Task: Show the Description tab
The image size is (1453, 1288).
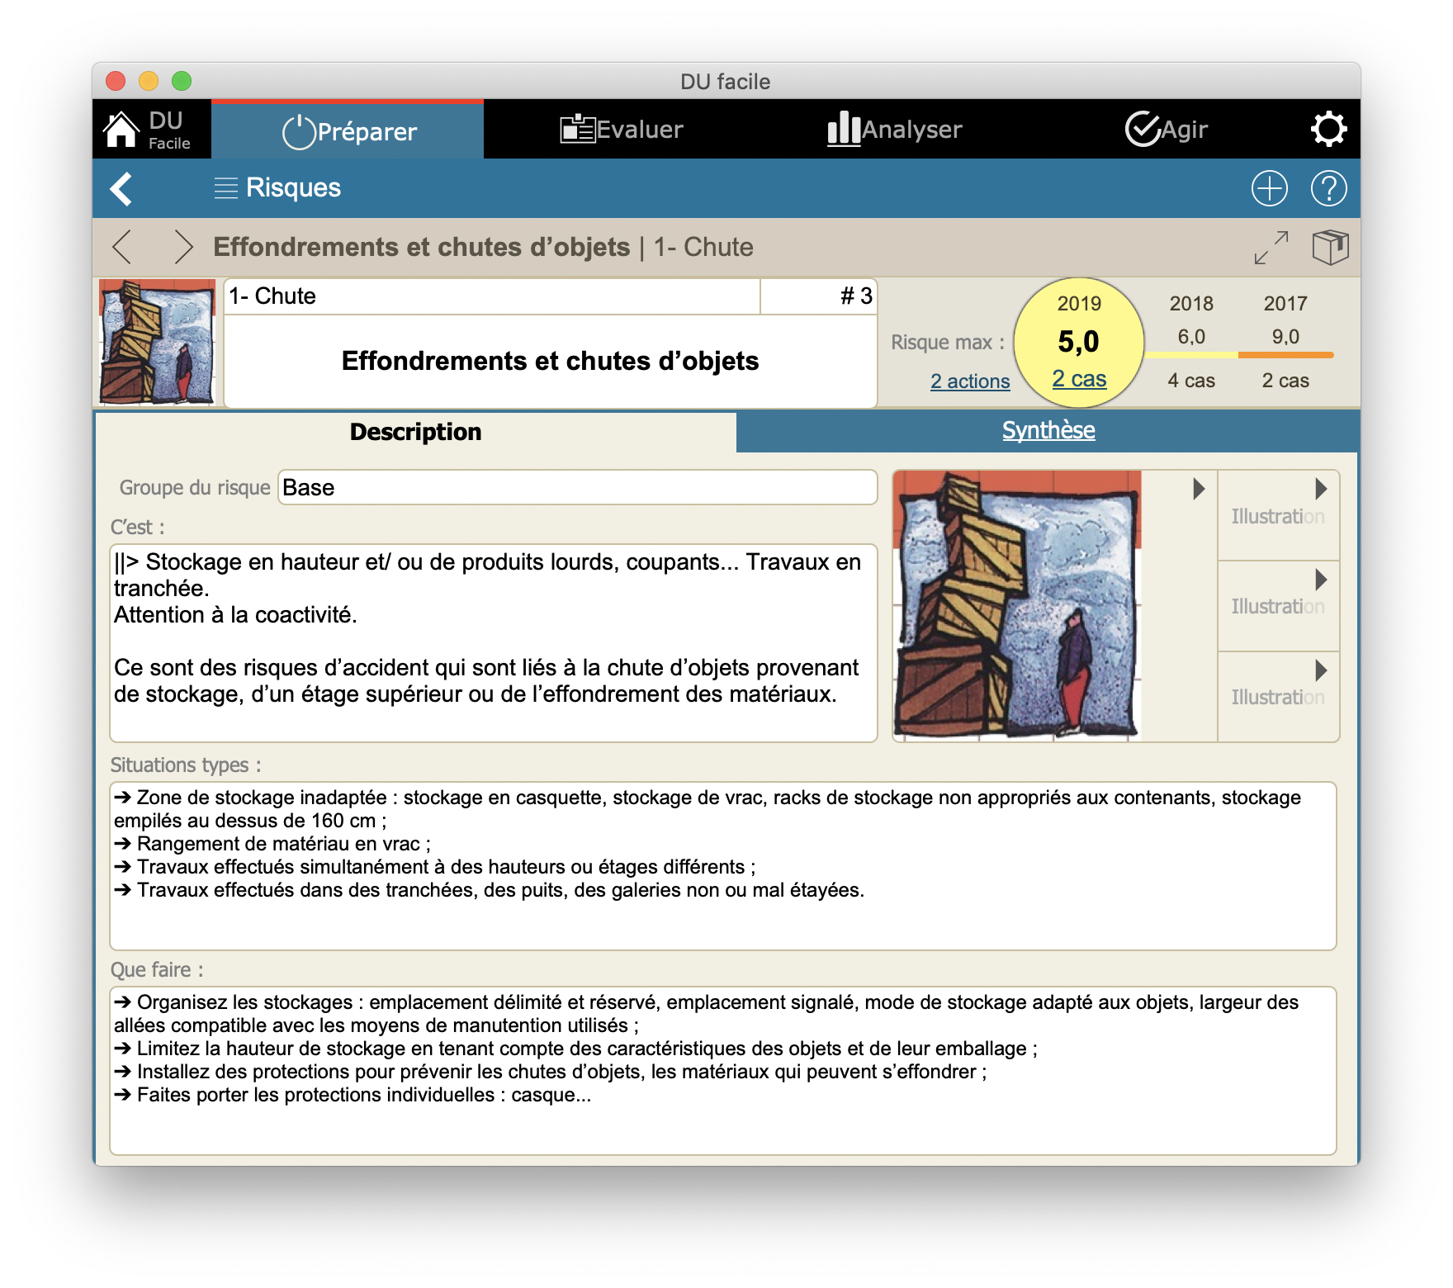Action: (416, 432)
